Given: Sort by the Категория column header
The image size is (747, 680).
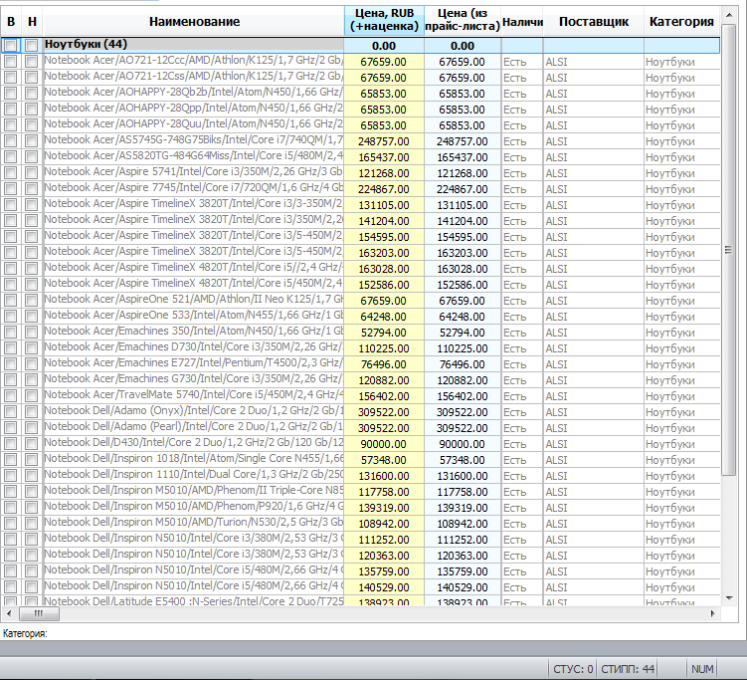Looking at the screenshot, I should coord(681,22).
